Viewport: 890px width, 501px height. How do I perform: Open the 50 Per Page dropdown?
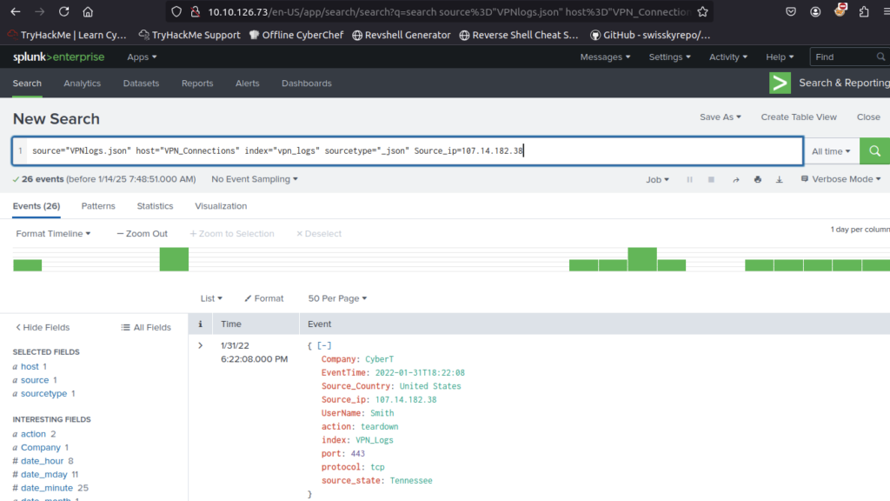[x=337, y=298]
